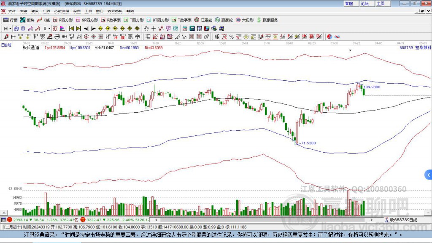Open the calculator icon
This screenshot has width=432, height=243.
[x=192, y=29]
